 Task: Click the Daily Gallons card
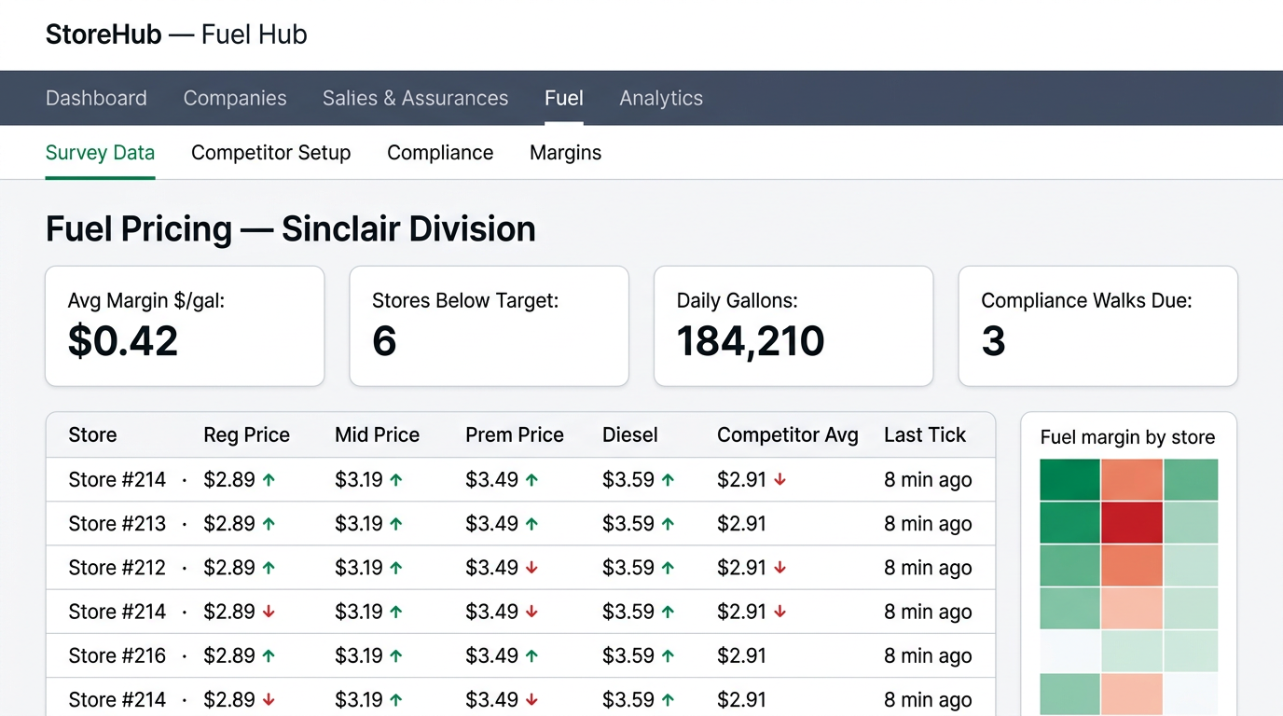(793, 326)
